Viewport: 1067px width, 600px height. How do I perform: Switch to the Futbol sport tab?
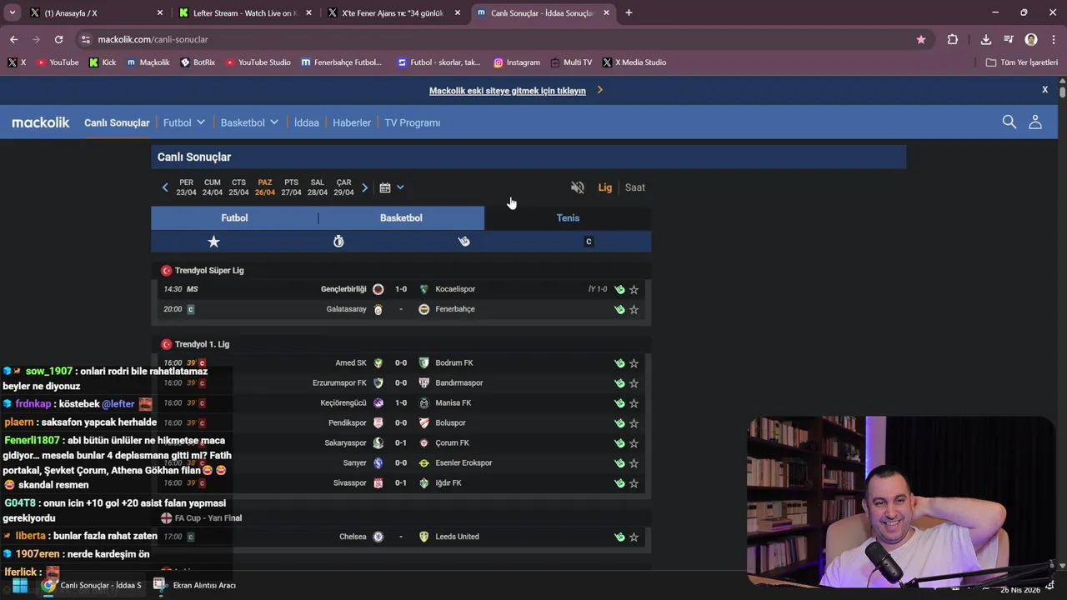pyautogui.click(x=234, y=217)
